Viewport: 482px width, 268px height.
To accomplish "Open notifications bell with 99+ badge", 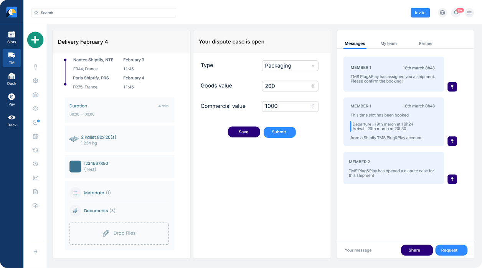I will [456, 13].
